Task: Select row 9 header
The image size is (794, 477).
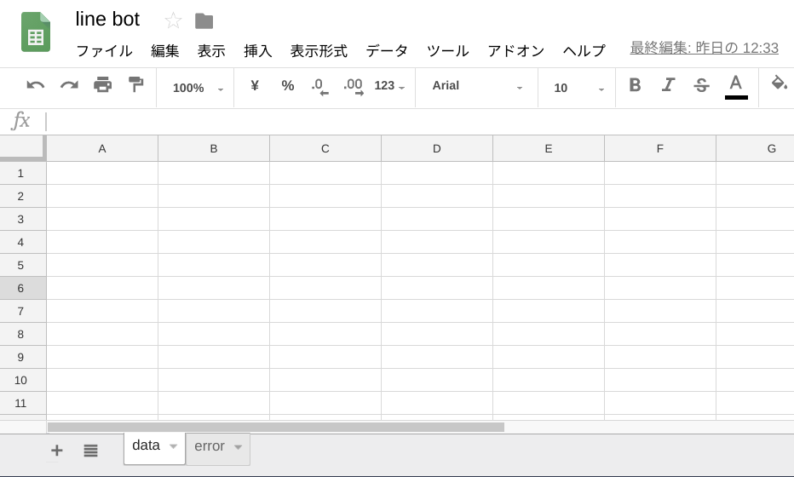Action: [23, 357]
